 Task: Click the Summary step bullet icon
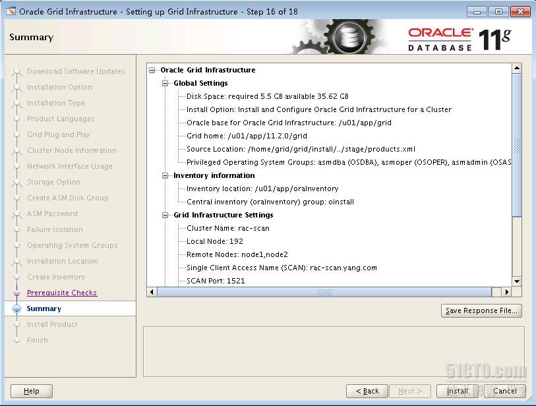16,308
